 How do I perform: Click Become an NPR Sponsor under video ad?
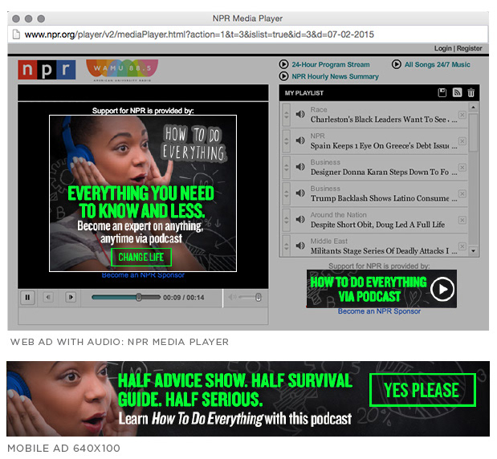pyautogui.click(x=143, y=275)
